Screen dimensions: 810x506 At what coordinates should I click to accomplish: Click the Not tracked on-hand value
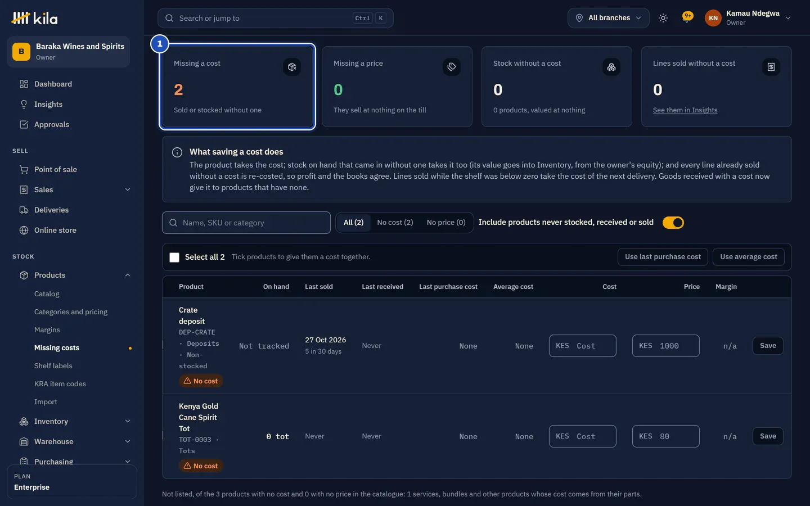(x=264, y=346)
